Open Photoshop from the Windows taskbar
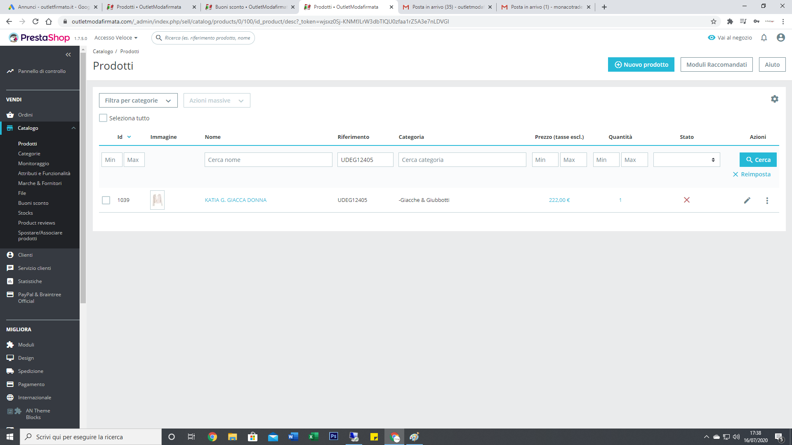The width and height of the screenshot is (792, 445). pyautogui.click(x=334, y=436)
